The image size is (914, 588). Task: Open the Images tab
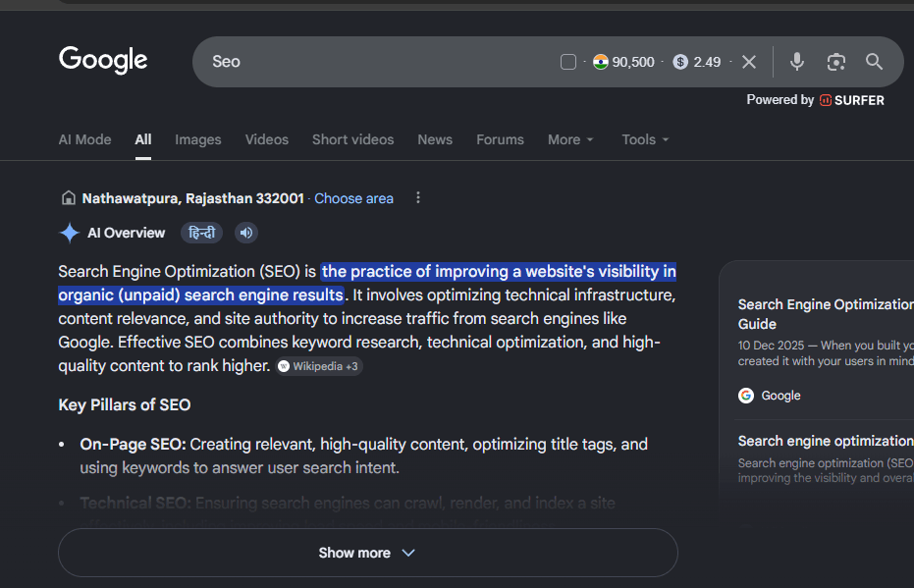[198, 139]
